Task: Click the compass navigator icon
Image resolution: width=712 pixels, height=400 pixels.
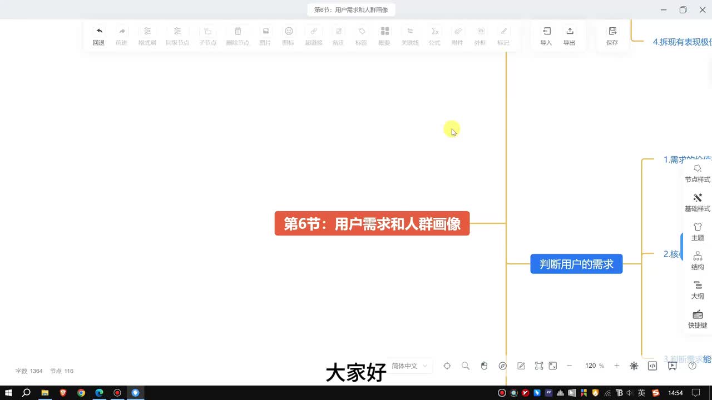Action: [503, 366]
